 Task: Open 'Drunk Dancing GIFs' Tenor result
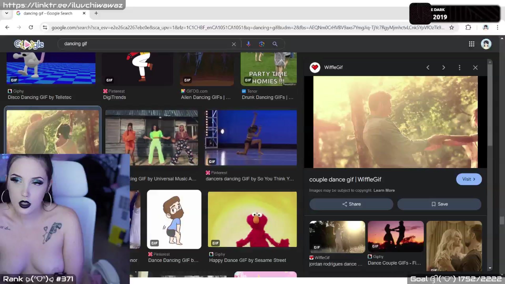click(267, 97)
